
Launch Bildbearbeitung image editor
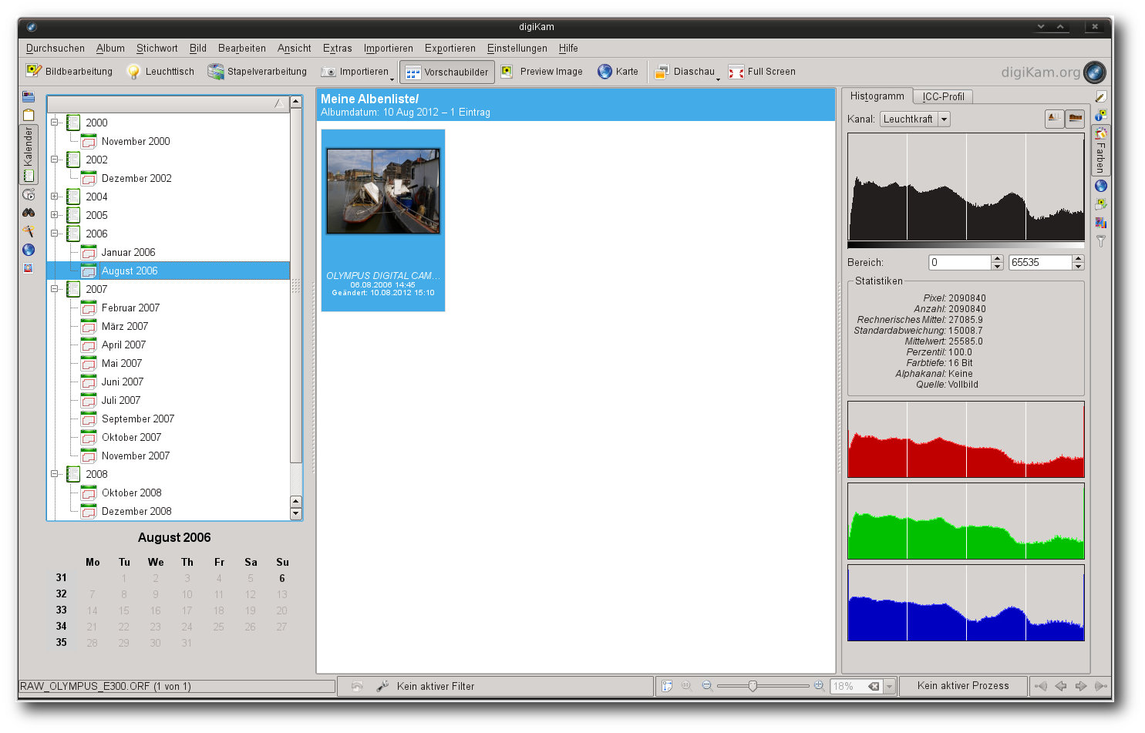69,72
